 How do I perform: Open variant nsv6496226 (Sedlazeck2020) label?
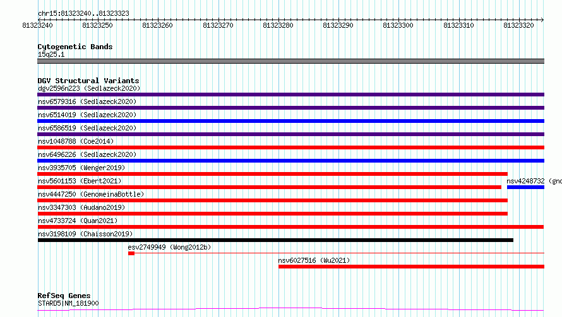(87, 154)
